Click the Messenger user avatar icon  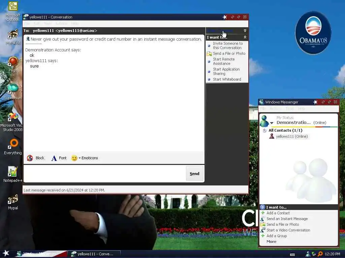(x=264, y=121)
